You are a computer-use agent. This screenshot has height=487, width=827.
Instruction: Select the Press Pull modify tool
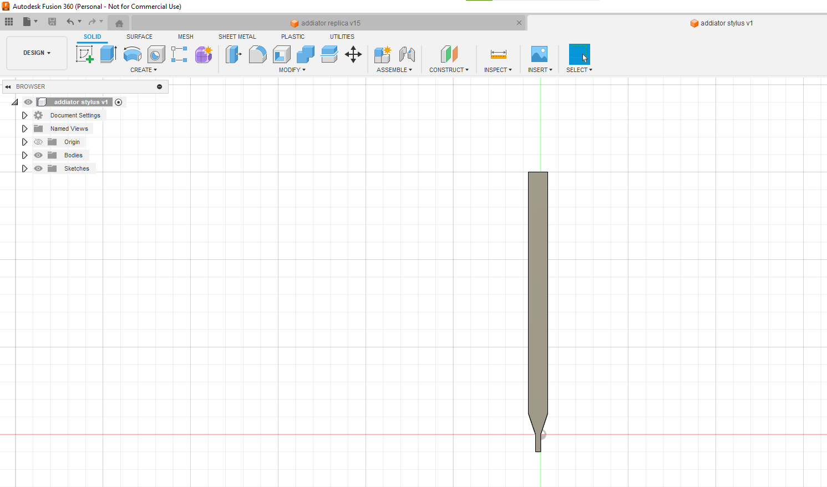click(234, 54)
